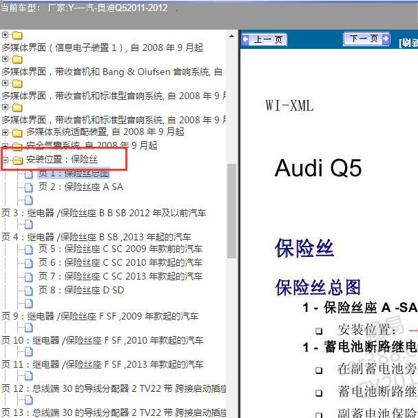Image resolution: width=418 pixels, height=418 pixels.
Task: Click page icon of 页 1：保险丝总图
Action: (x=29, y=174)
